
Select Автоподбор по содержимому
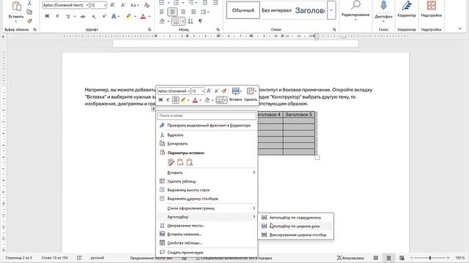(296, 218)
